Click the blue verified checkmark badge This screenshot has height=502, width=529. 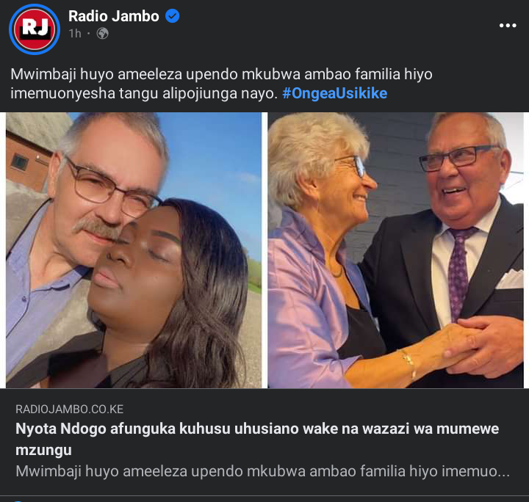point(173,16)
